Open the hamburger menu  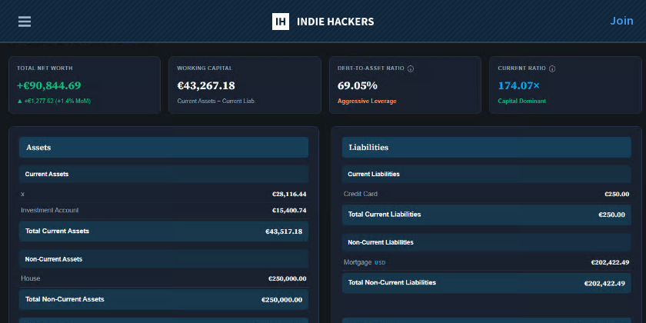[25, 22]
